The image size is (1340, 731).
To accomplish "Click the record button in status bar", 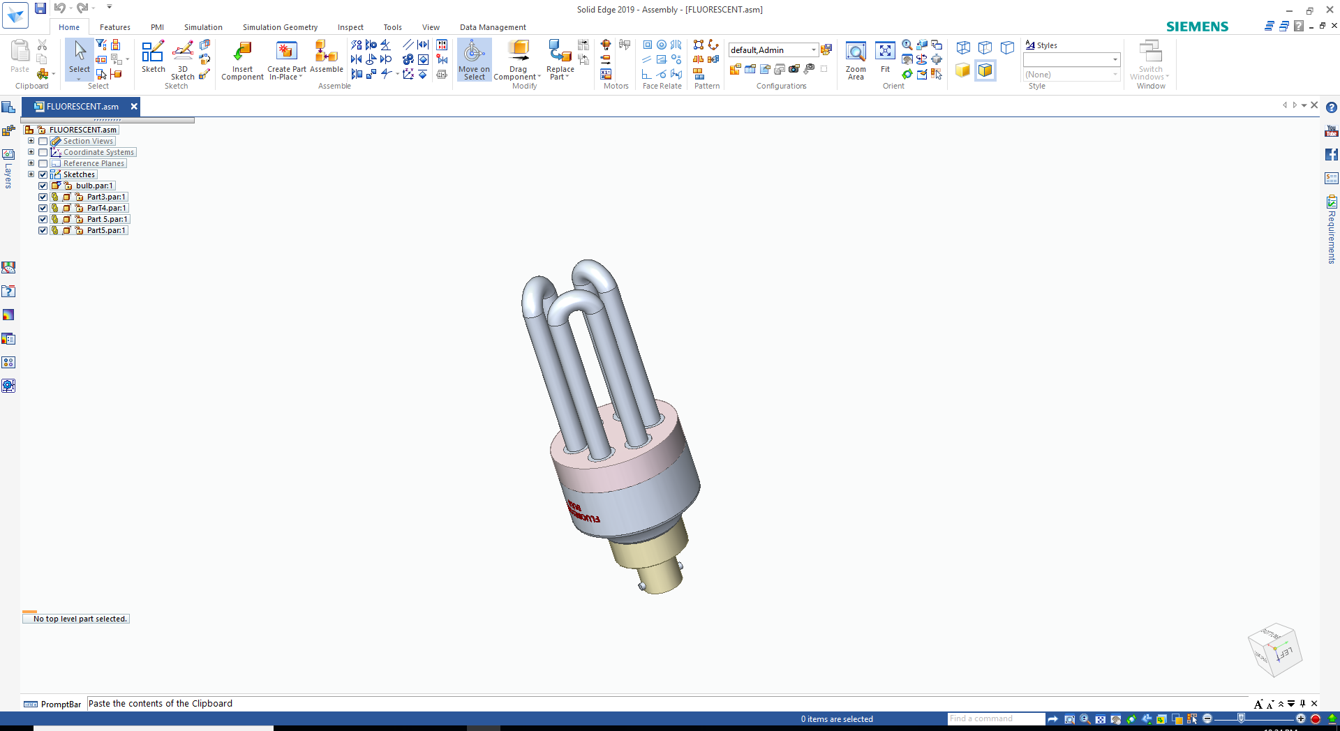I will tap(1316, 718).
